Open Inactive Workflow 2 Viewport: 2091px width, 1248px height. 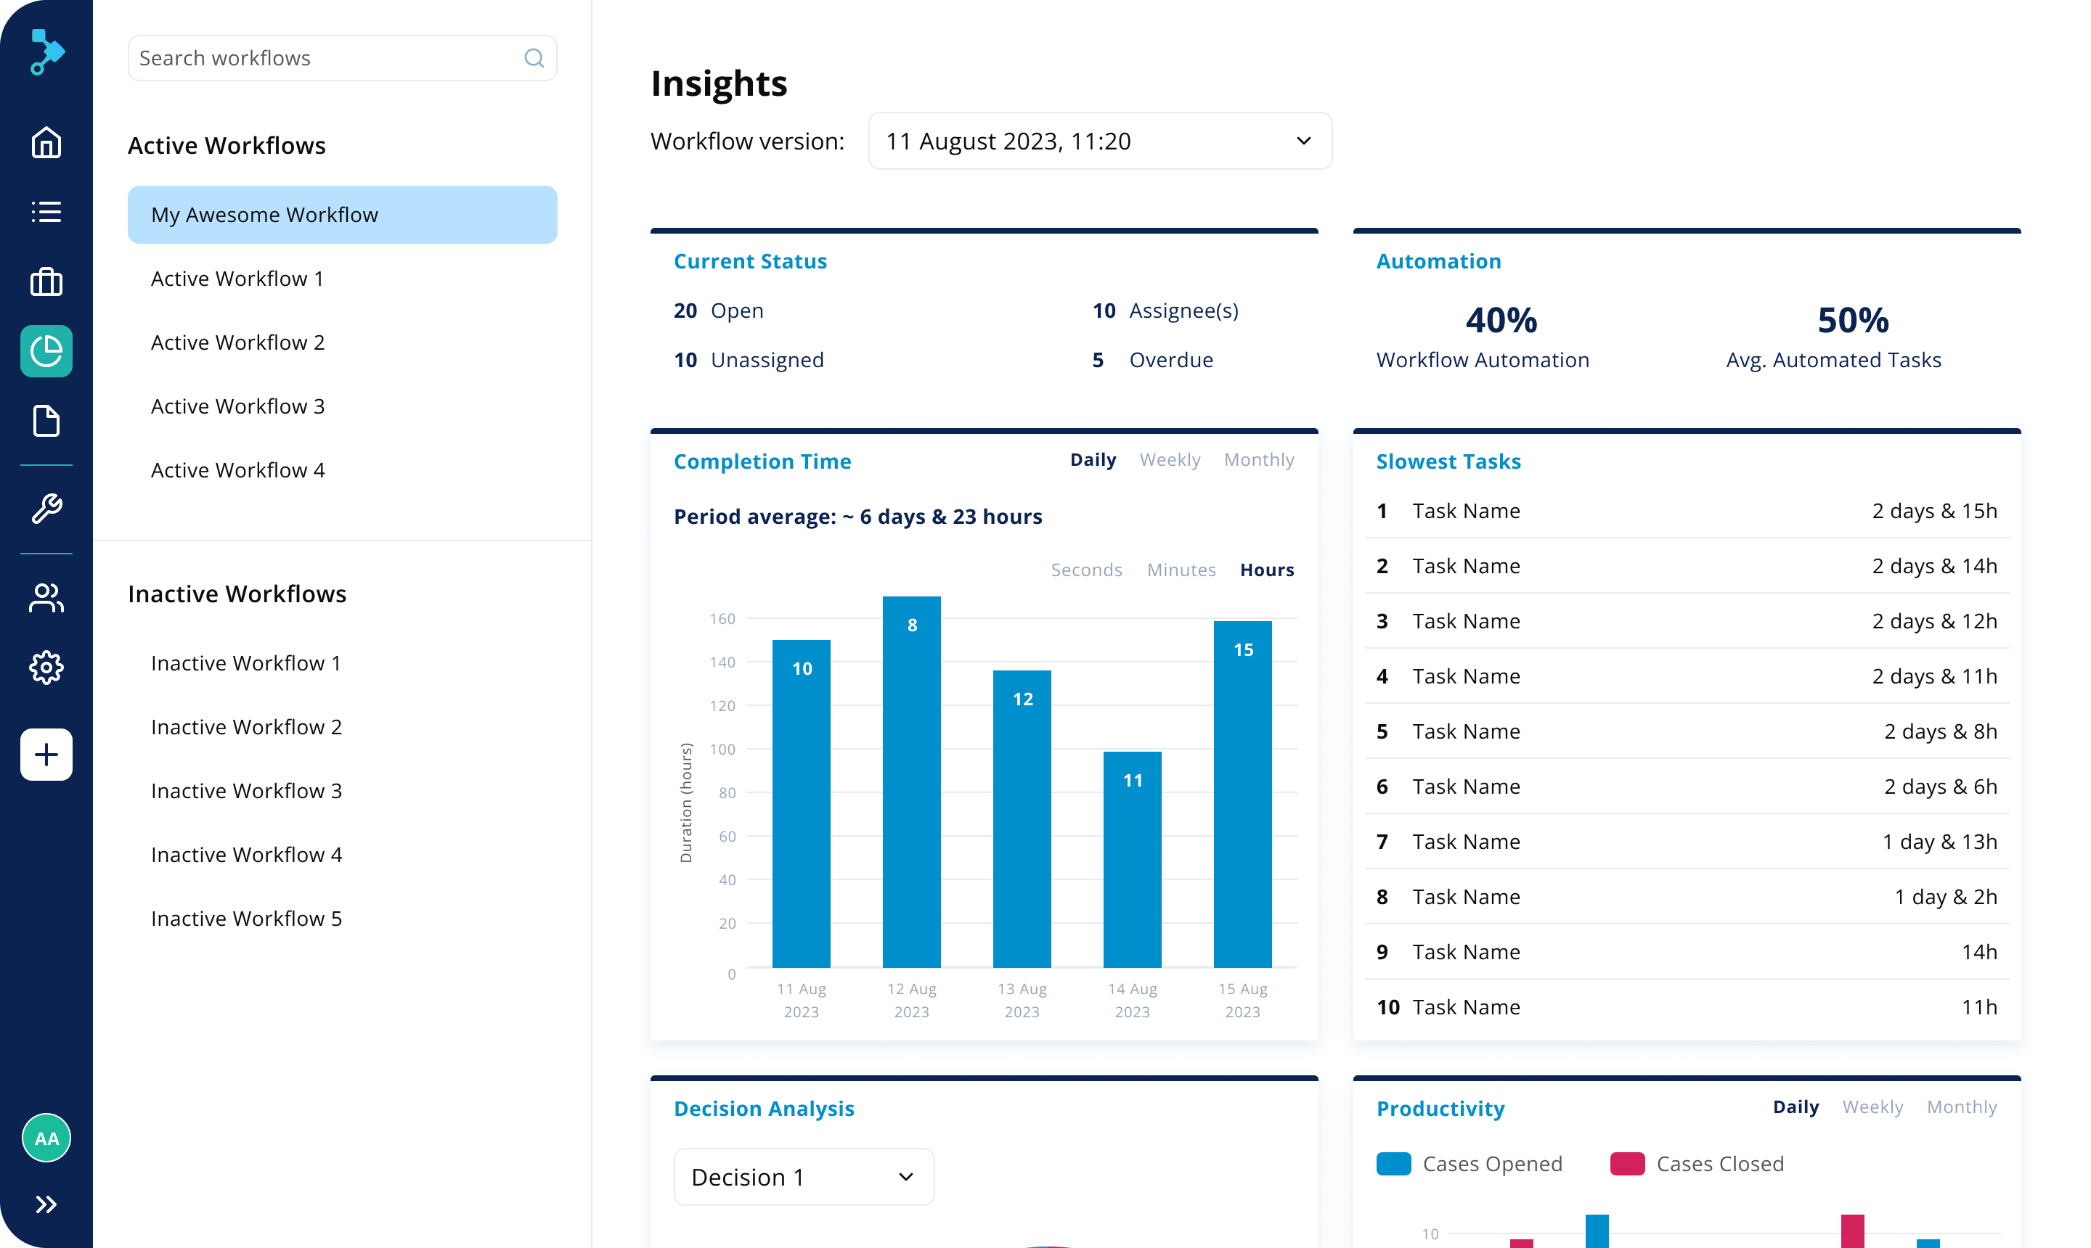click(x=247, y=726)
